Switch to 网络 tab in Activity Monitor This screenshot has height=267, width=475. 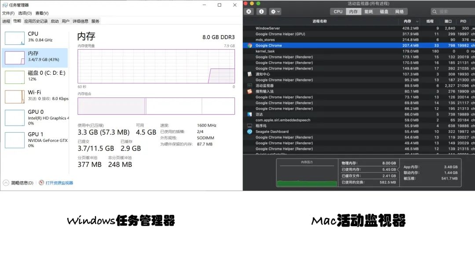coord(399,11)
